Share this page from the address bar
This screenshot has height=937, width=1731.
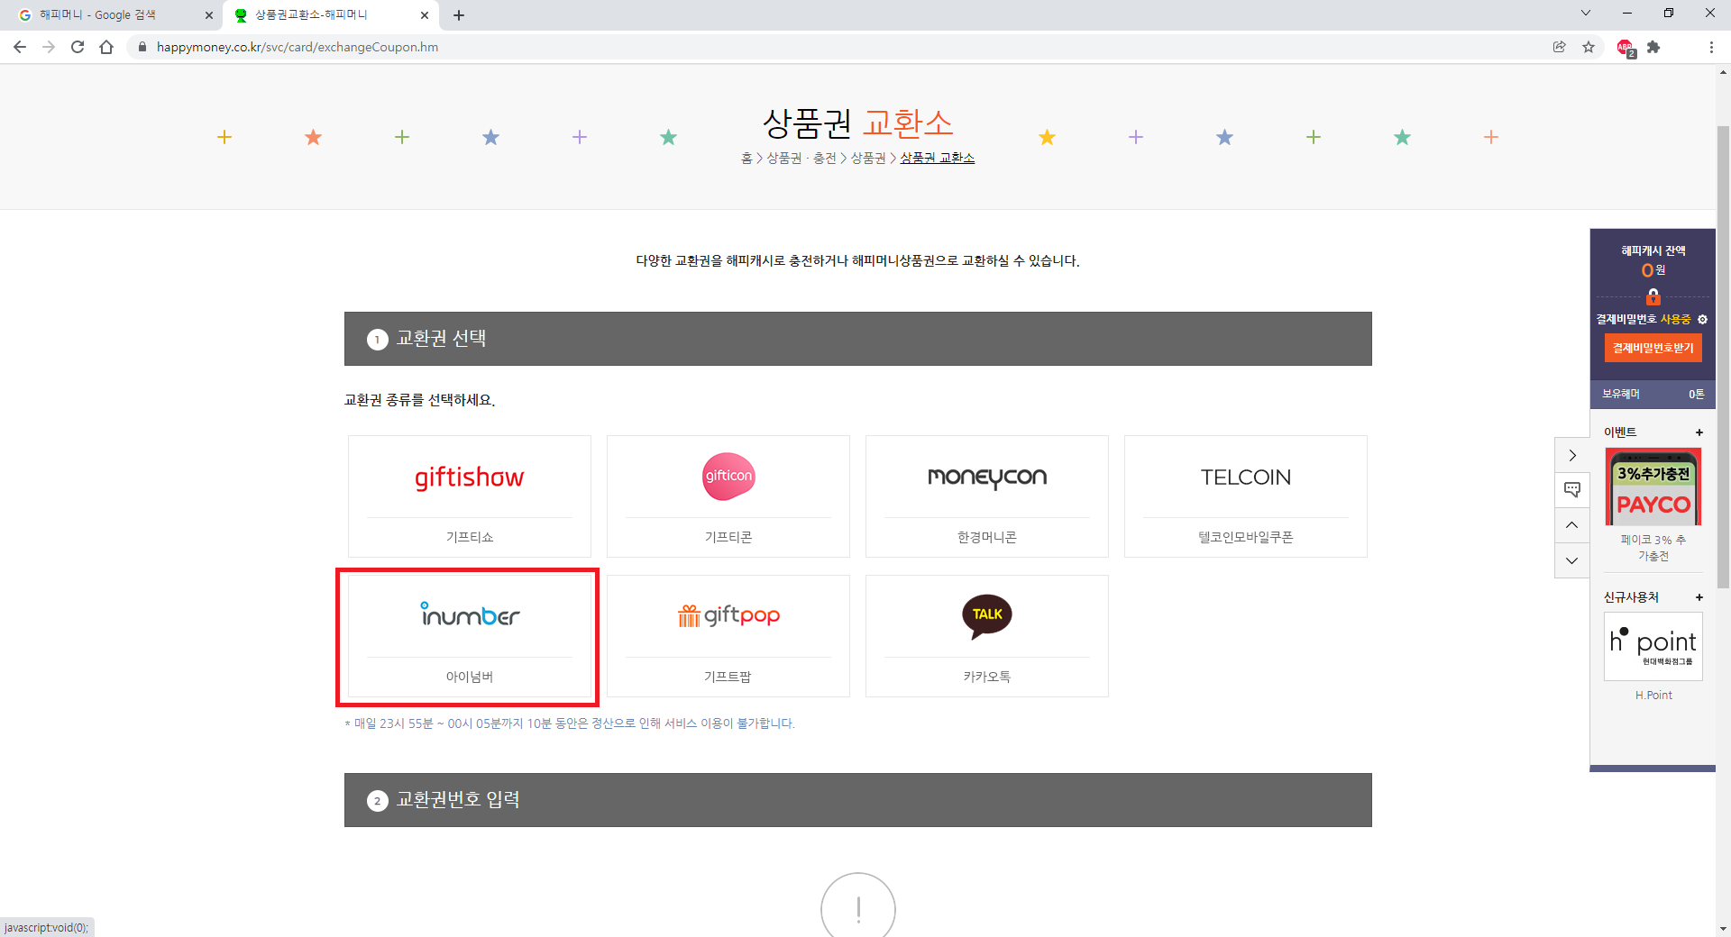[1560, 47]
